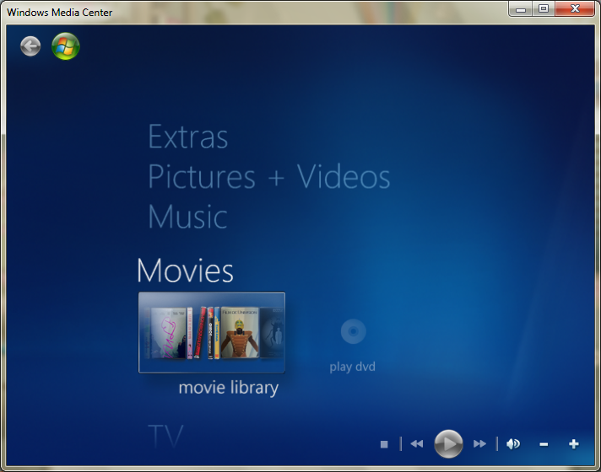Close the Windows Media Center window
The image size is (601, 472).
576,9
